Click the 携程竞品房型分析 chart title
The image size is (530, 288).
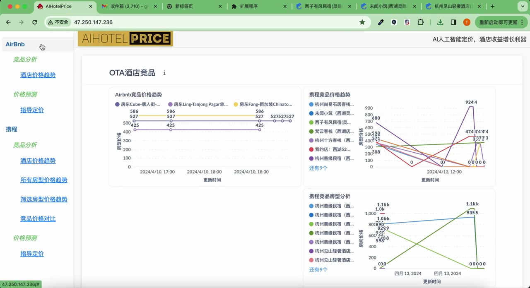(330, 197)
